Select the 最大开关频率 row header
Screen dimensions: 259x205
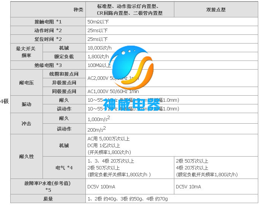(26, 52)
